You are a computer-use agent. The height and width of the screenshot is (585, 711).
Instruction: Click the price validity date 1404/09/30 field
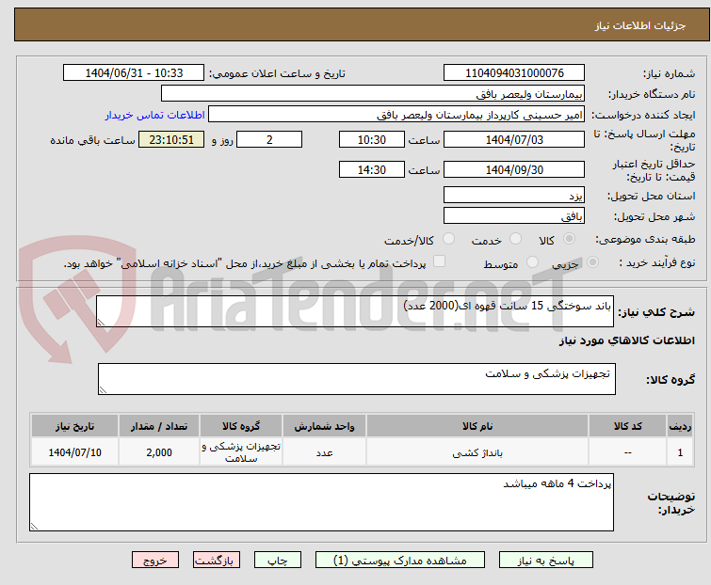tap(514, 170)
